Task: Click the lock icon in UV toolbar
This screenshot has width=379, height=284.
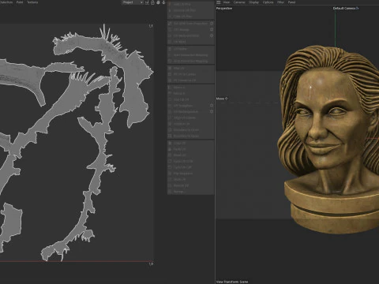Action: (x=152, y=2)
